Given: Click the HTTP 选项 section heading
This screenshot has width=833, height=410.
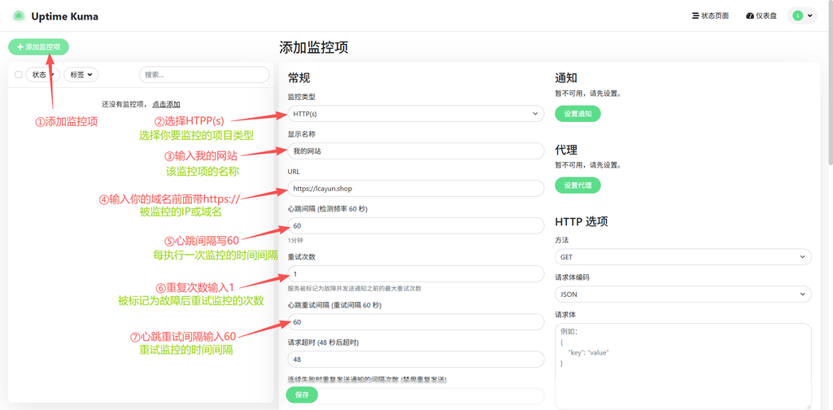Looking at the screenshot, I should (x=581, y=221).
